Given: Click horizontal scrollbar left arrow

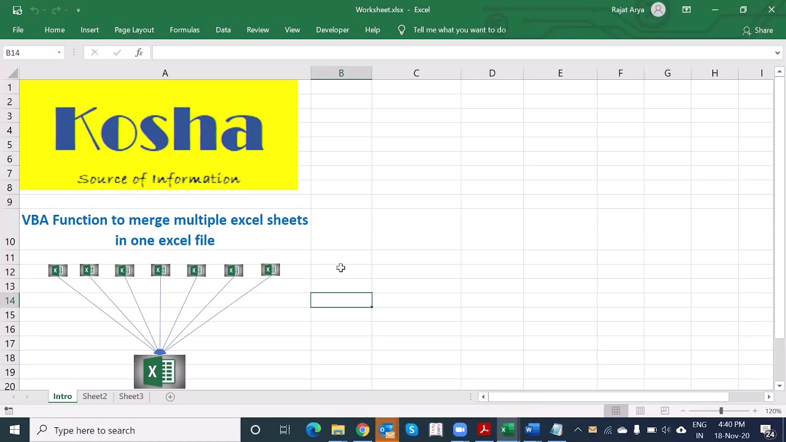Looking at the screenshot, I should pos(483,397).
